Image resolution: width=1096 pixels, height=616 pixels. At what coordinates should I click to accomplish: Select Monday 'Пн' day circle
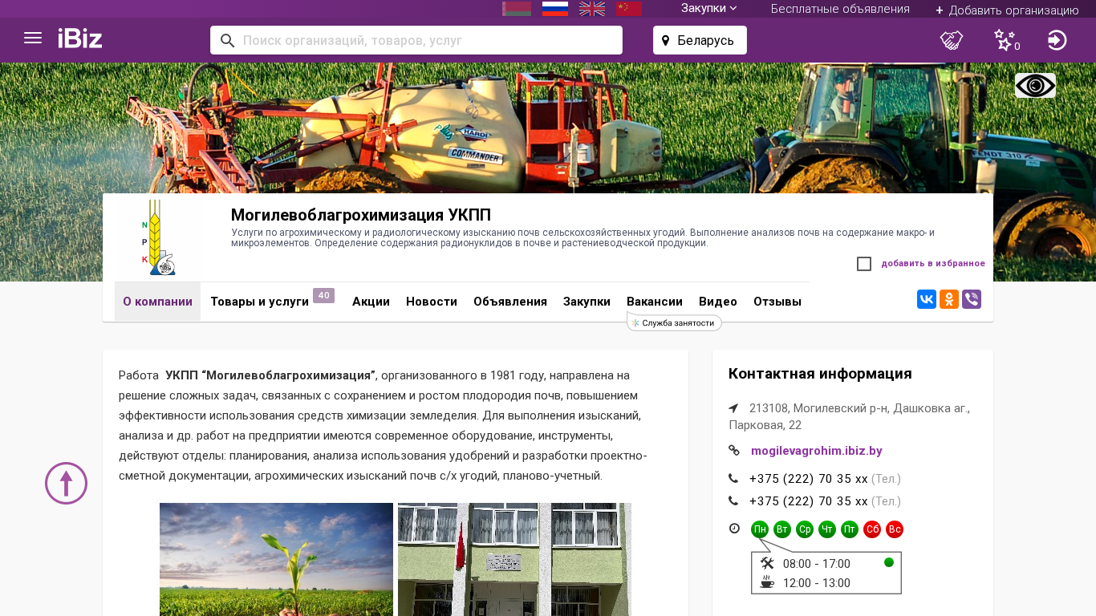click(x=760, y=529)
